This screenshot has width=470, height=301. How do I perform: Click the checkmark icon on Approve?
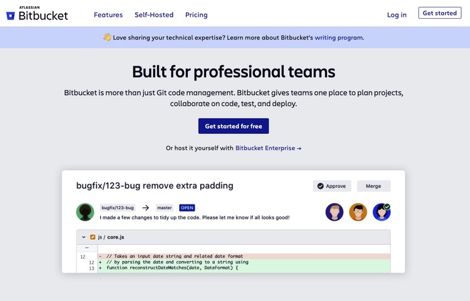coord(320,186)
